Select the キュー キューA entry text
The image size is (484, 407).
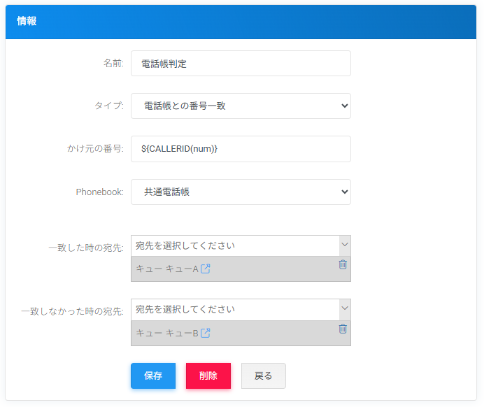[x=167, y=269]
